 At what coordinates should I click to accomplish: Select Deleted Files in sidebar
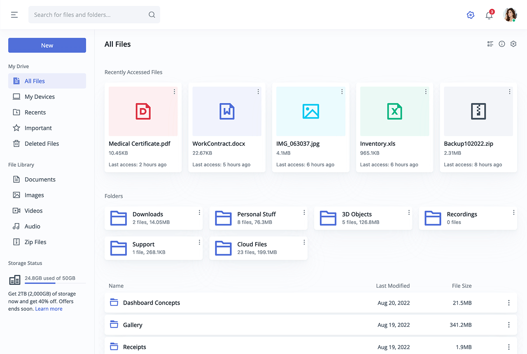(x=42, y=144)
